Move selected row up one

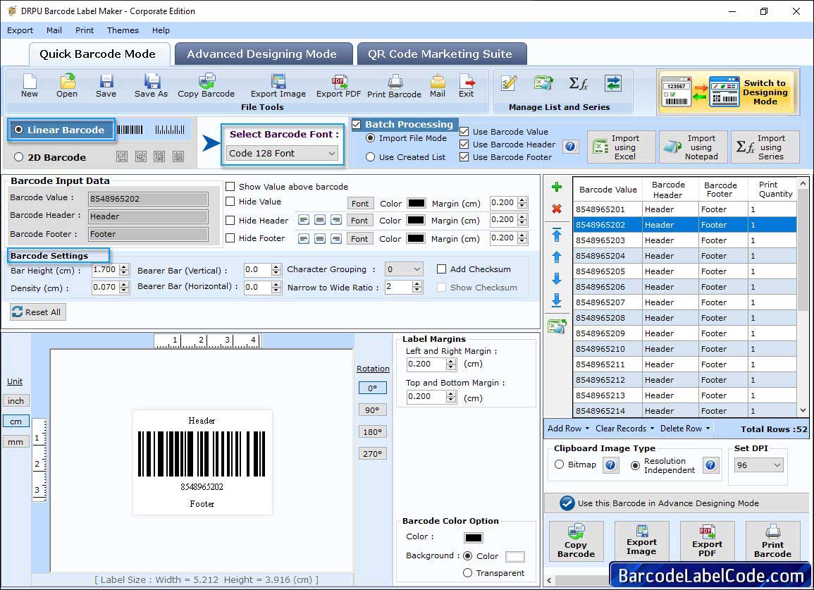point(557,257)
